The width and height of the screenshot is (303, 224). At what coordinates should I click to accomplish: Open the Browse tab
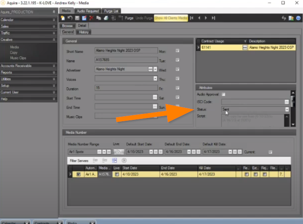(67, 26)
